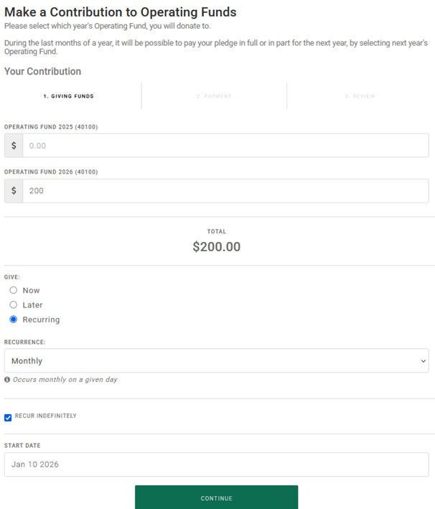This screenshot has height=509, width=435.
Task: Open the '3. Review' step tab
Action: (360, 96)
